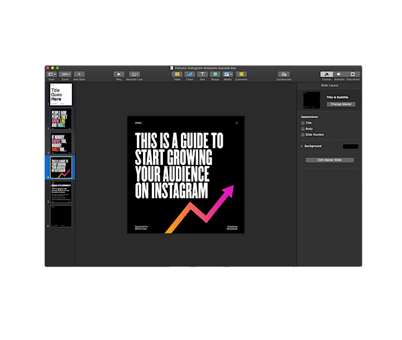Insert a table

point(177,74)
